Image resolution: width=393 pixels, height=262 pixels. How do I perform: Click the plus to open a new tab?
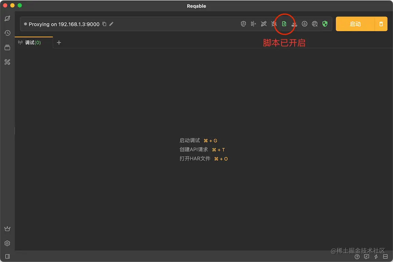pos(59,42)
